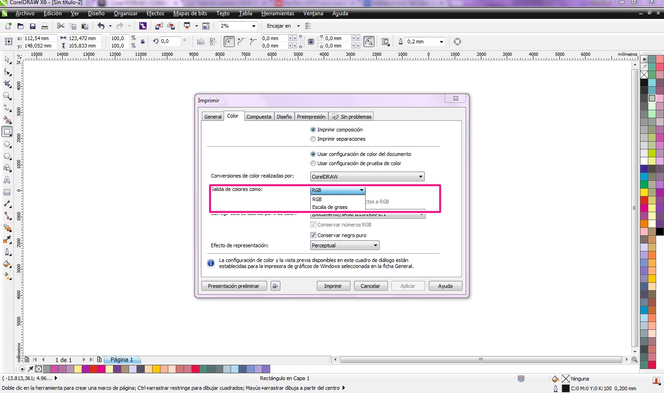Screen dimensions: 664x393
Task: Close the Imprimir dialog
Action: point(456,98)
